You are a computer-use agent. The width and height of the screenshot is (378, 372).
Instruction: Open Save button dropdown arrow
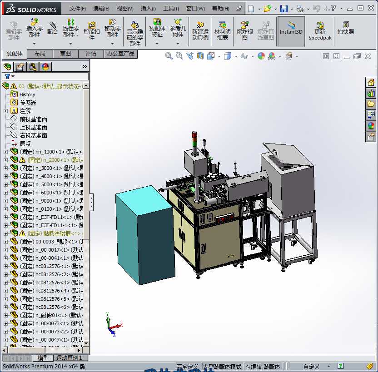pos(292,9)
